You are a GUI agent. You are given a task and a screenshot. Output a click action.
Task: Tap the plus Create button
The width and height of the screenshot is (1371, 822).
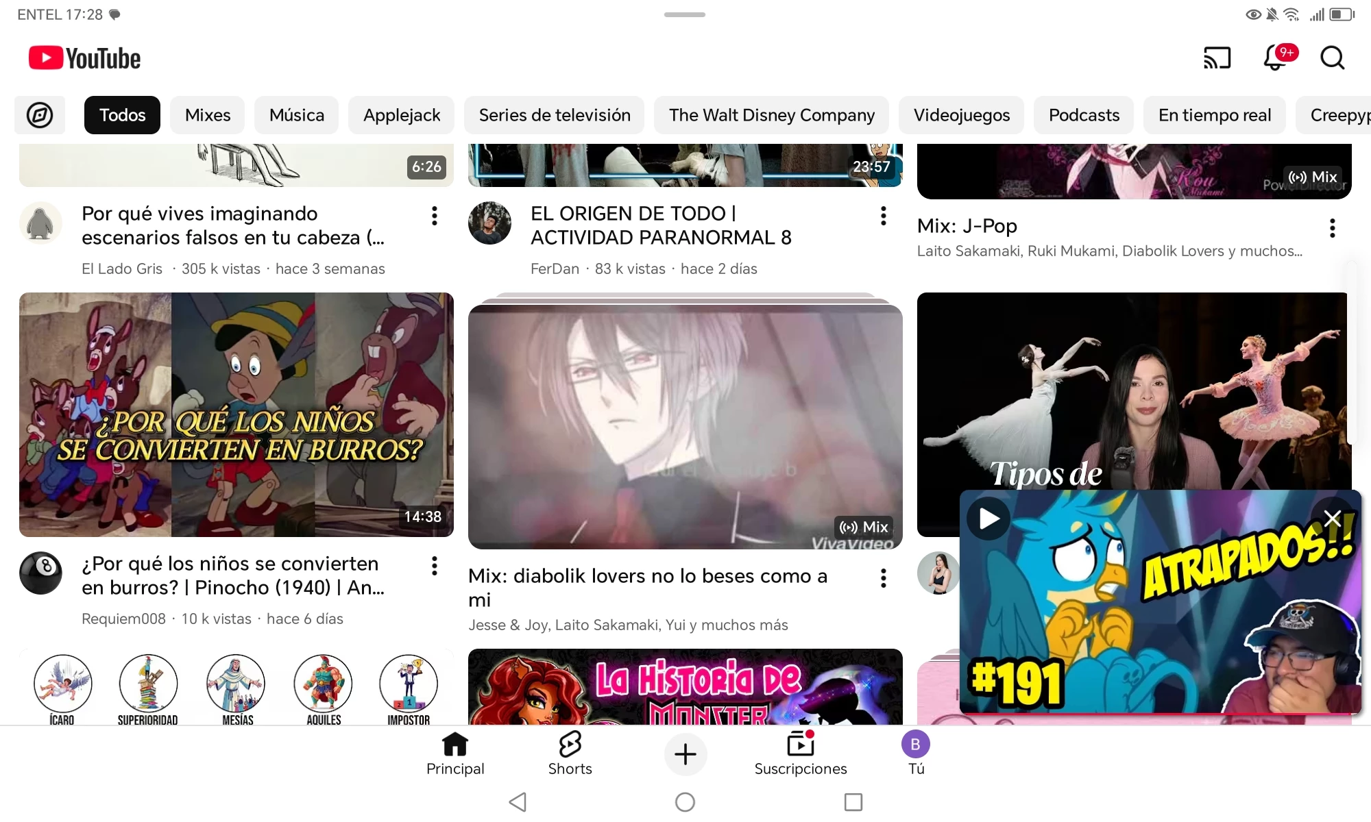point(685,754)
